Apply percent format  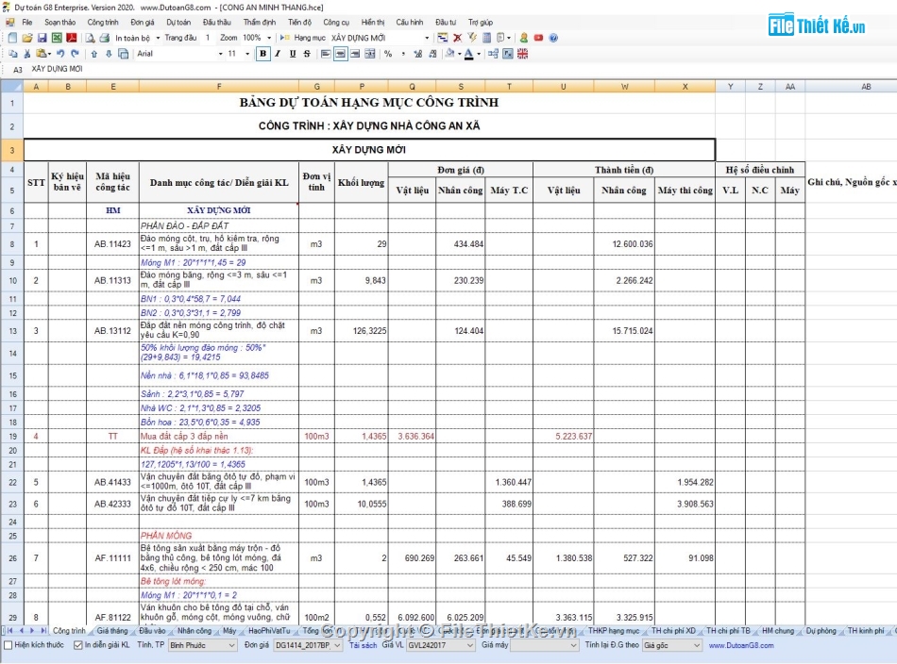coord(388,54)
